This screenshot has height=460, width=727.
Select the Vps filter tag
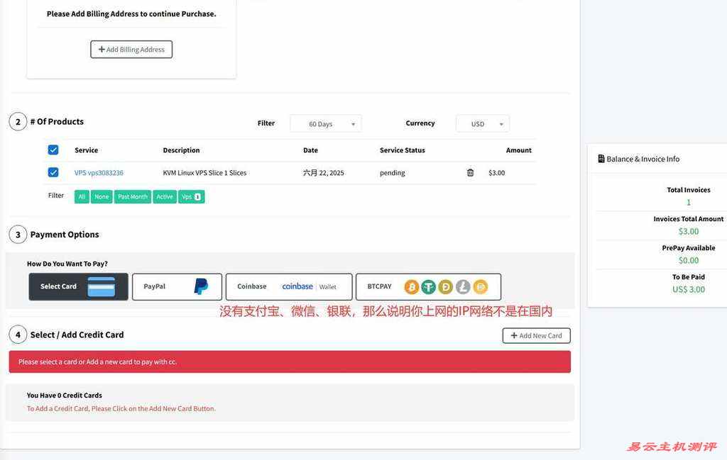pos(191,197)
